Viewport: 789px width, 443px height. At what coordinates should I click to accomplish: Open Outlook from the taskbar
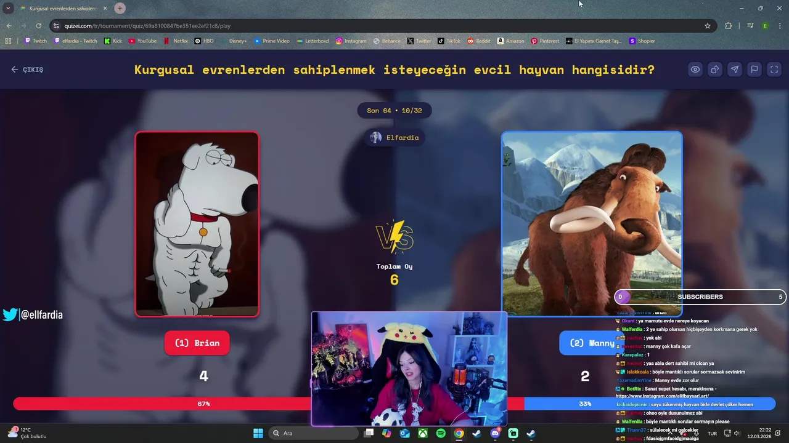point(404,433)
